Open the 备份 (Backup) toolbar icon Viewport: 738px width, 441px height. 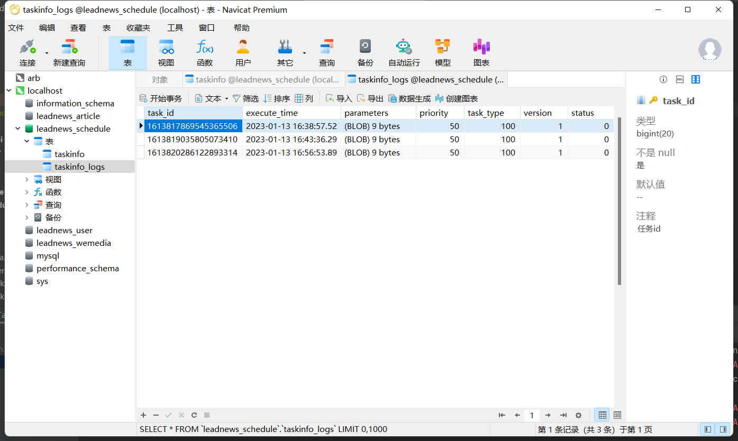(x=366, y=53)
